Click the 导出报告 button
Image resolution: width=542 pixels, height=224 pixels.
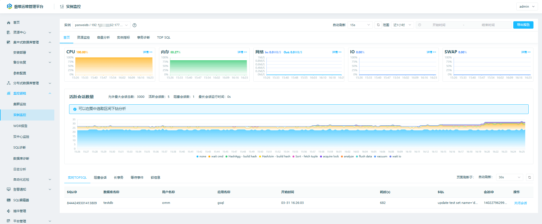(x=523, y=25)
